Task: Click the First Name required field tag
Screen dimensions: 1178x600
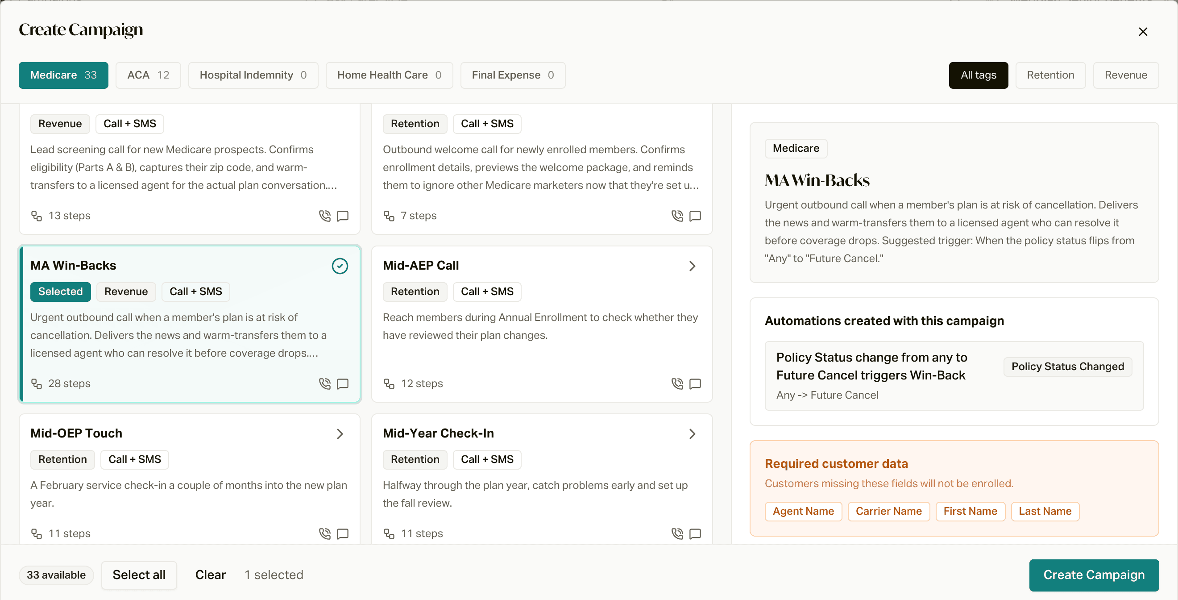Action: [x=971, y=511]
